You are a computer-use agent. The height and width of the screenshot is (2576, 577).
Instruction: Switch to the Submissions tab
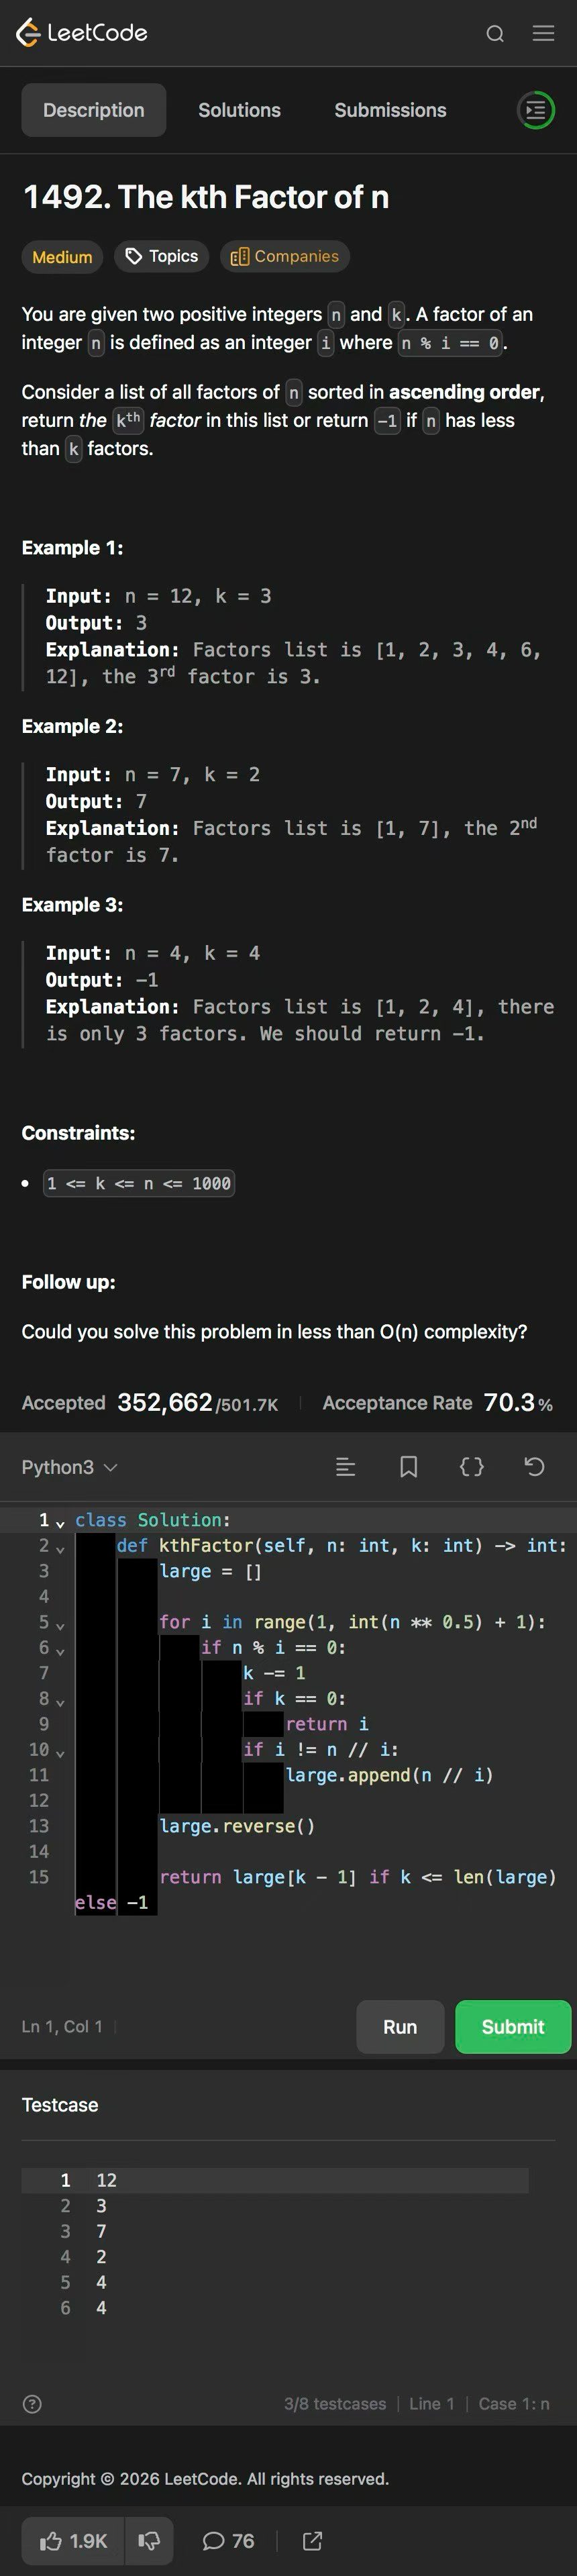click(390, 110)
